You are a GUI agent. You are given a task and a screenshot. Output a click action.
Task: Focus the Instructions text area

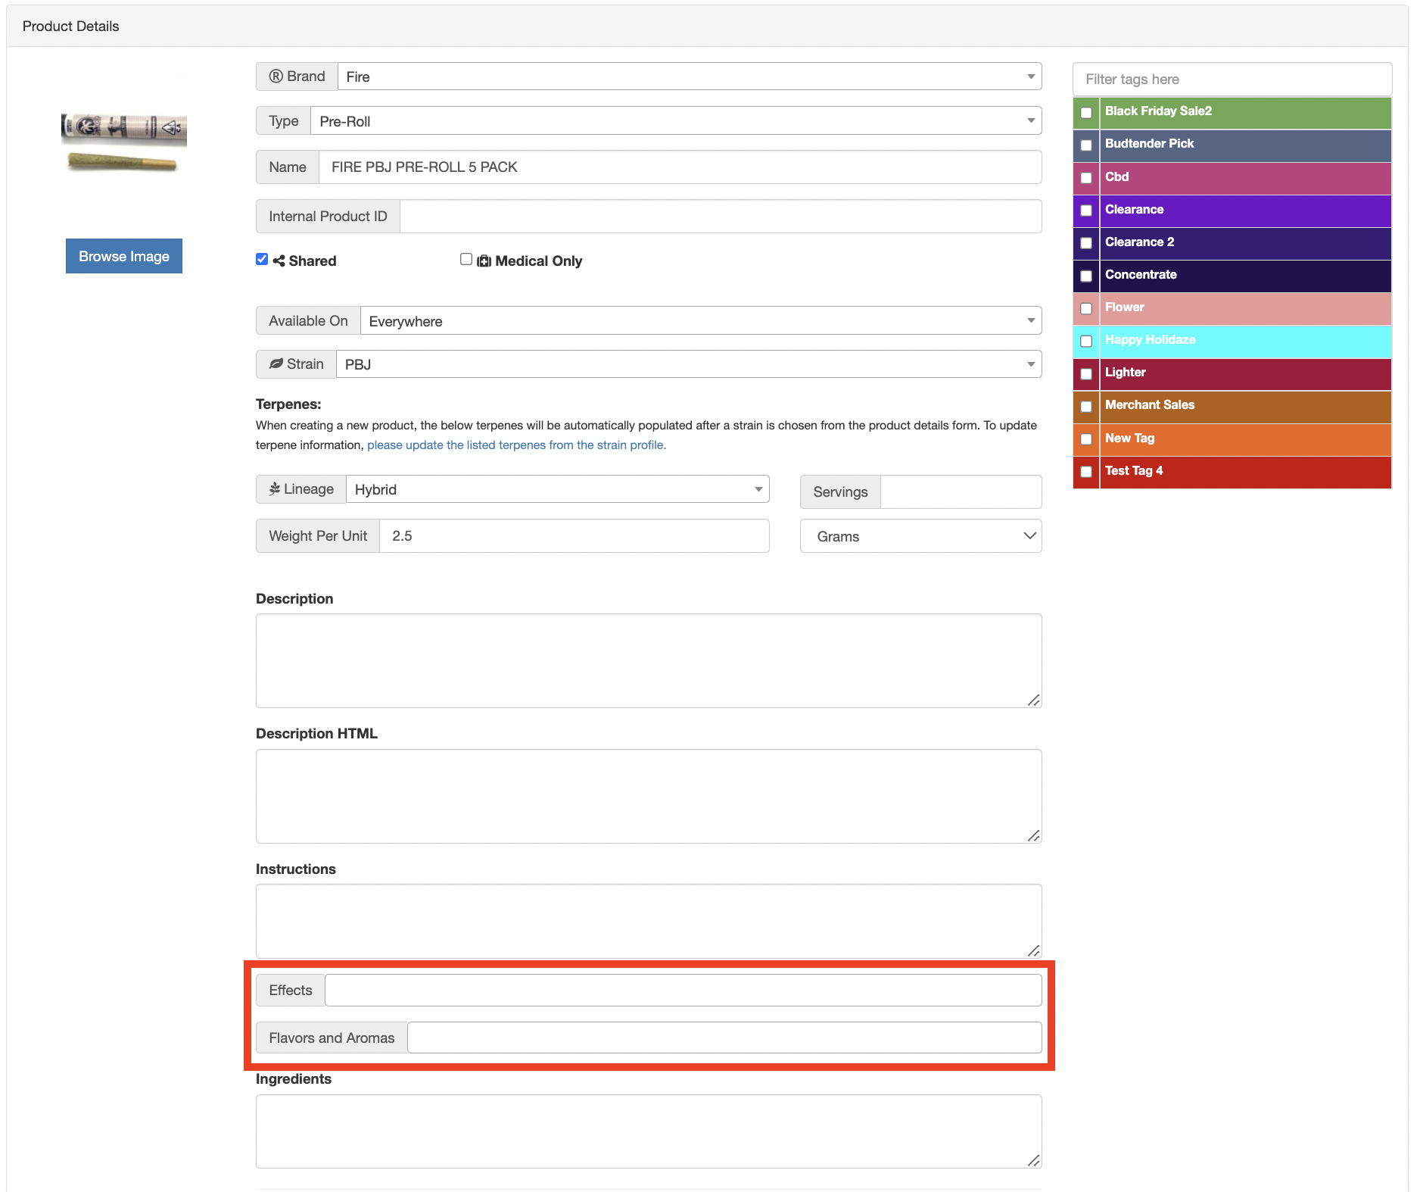tap(649, 922)
